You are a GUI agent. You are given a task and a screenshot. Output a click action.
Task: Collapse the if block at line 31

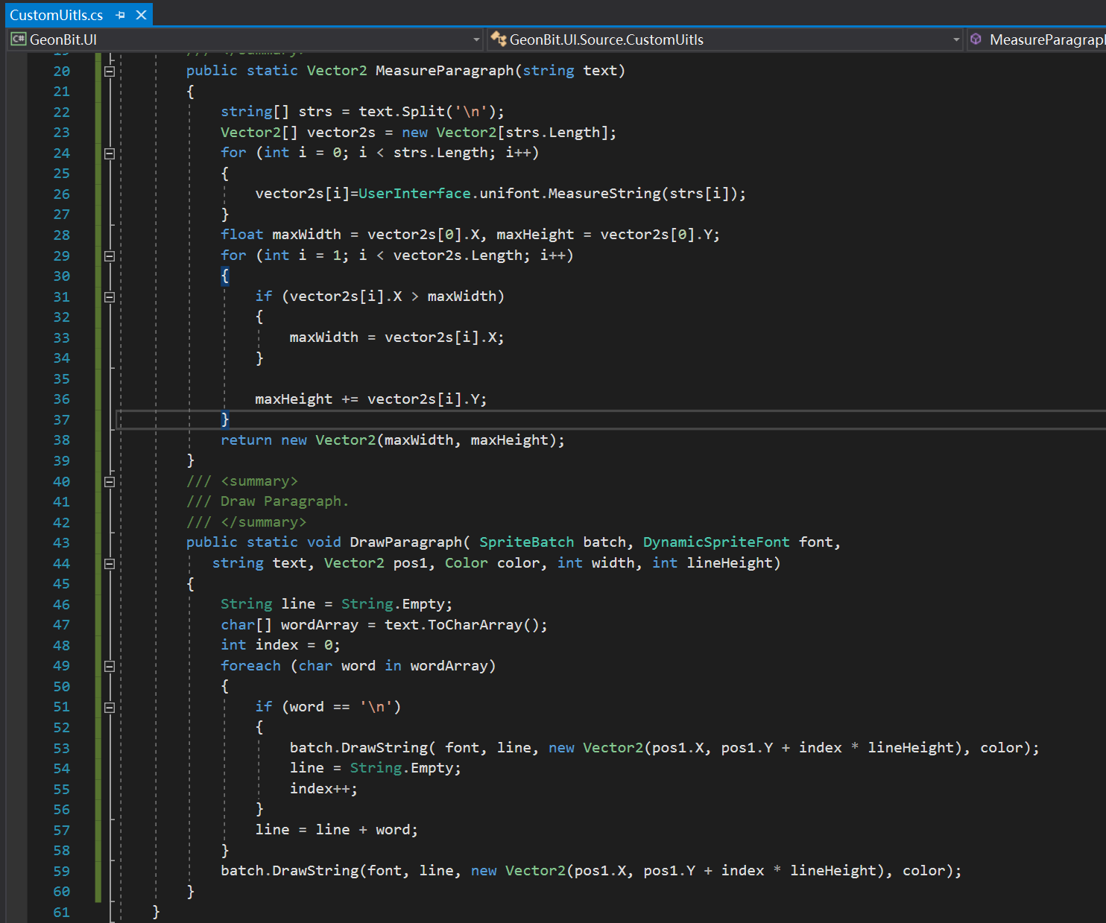(109, 296)
